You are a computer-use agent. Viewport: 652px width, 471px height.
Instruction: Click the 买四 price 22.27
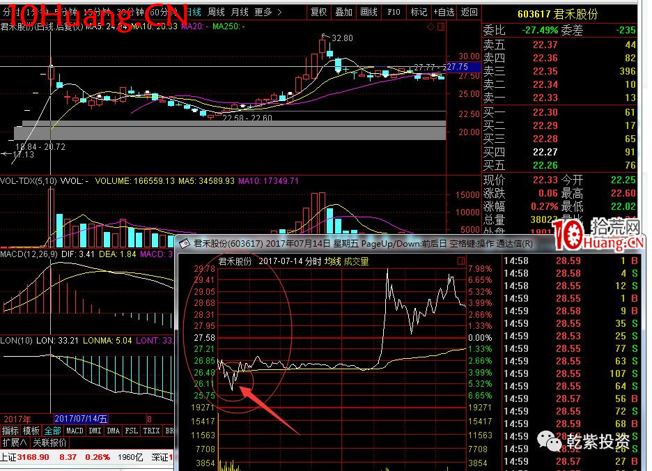545,153
